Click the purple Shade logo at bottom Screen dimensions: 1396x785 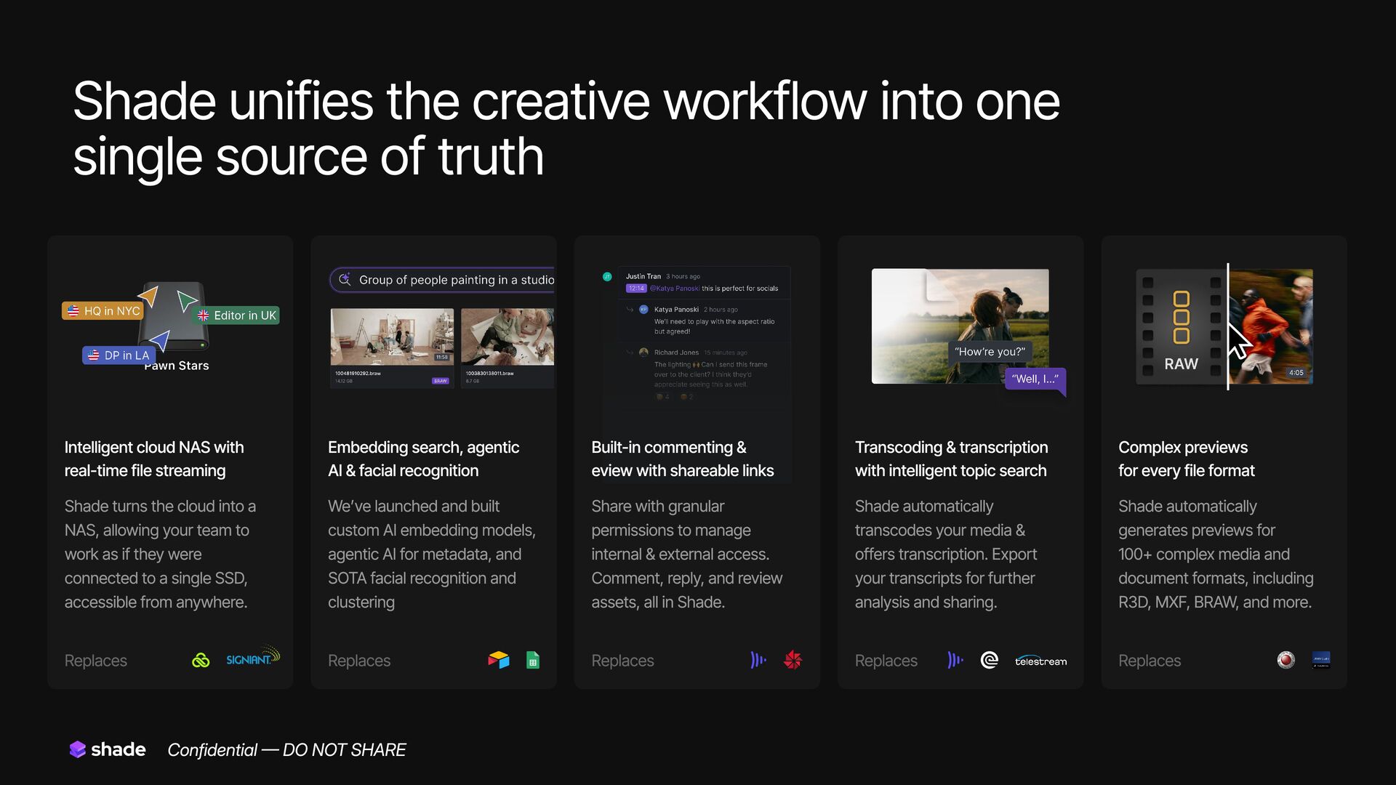click(78, 749)
